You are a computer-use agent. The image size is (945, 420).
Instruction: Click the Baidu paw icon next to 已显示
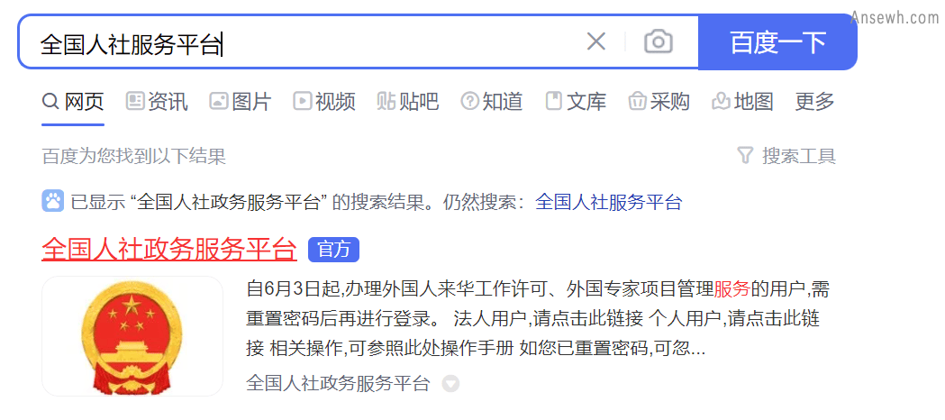(x=53, y=201)
